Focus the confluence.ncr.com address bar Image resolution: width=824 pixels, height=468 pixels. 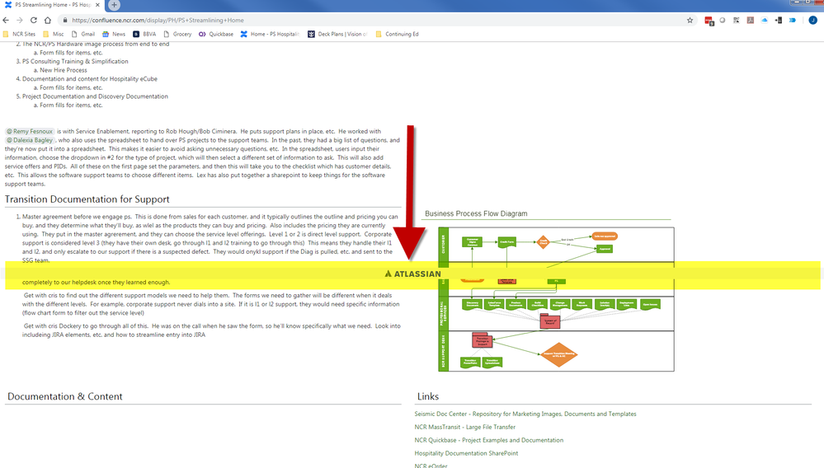click(x=368, y=20)
